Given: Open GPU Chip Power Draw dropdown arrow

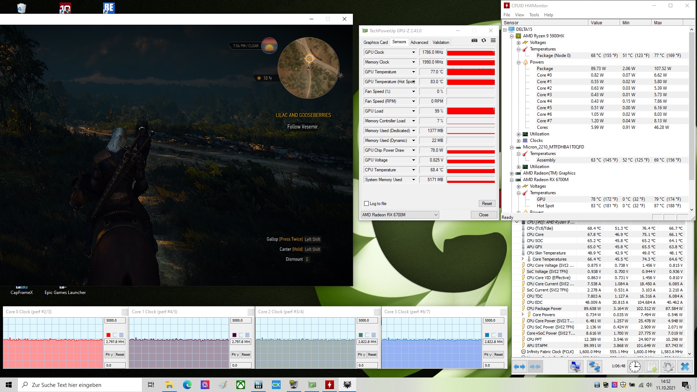Looking at the screenshot, I should (x=413, y=150).
